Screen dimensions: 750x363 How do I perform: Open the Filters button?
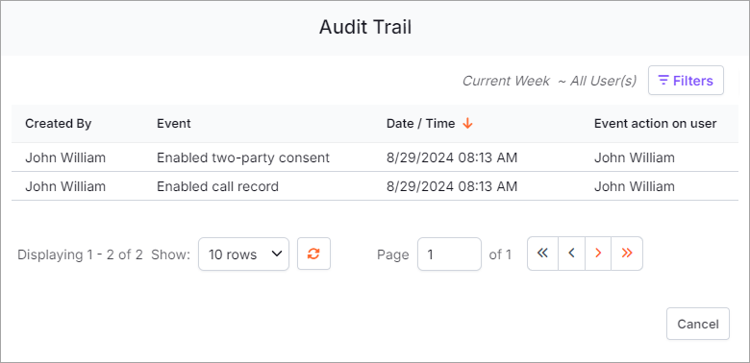pos(686,81)
